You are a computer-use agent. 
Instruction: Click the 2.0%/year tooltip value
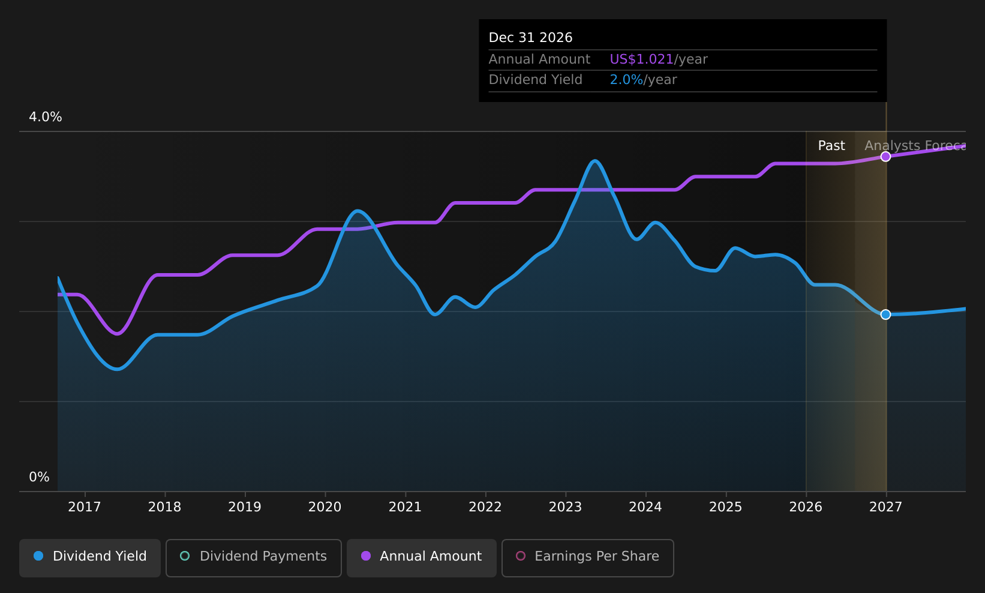pyautogui.click(x=643, y=80)
